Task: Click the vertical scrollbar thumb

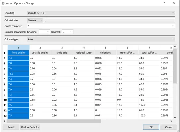Action: click(x=175, y=66)
